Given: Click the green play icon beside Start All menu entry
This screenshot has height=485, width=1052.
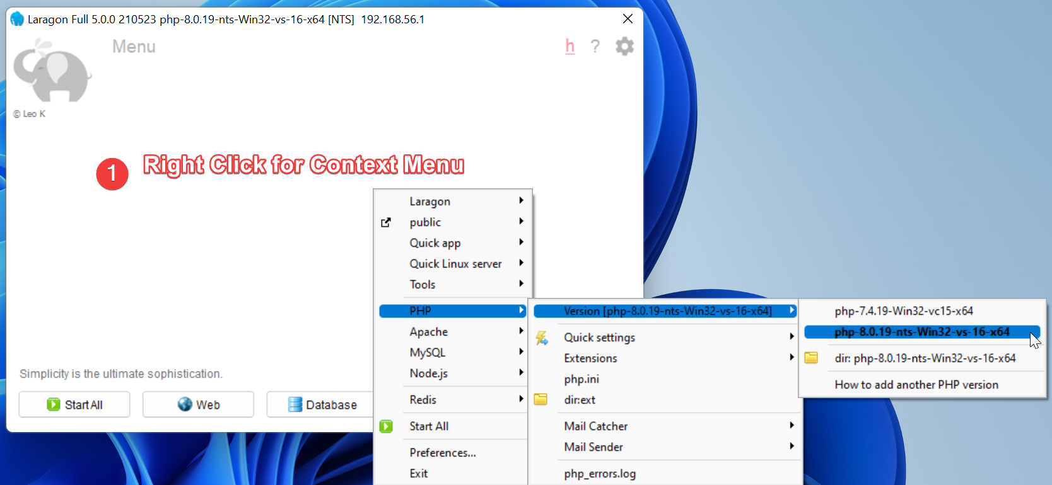Looking at the screenshot, I should [x=386, y=426].
